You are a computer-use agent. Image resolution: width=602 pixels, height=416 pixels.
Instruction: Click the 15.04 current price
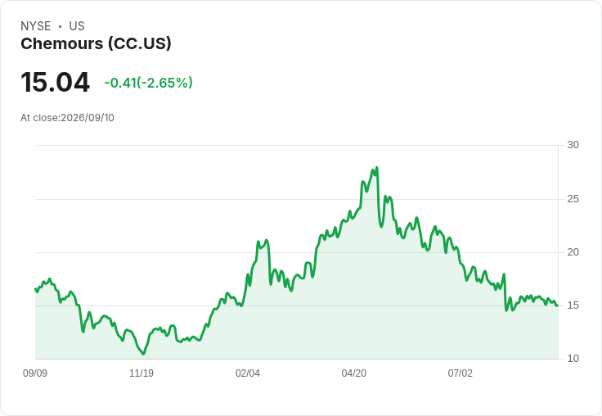[56, 82]
